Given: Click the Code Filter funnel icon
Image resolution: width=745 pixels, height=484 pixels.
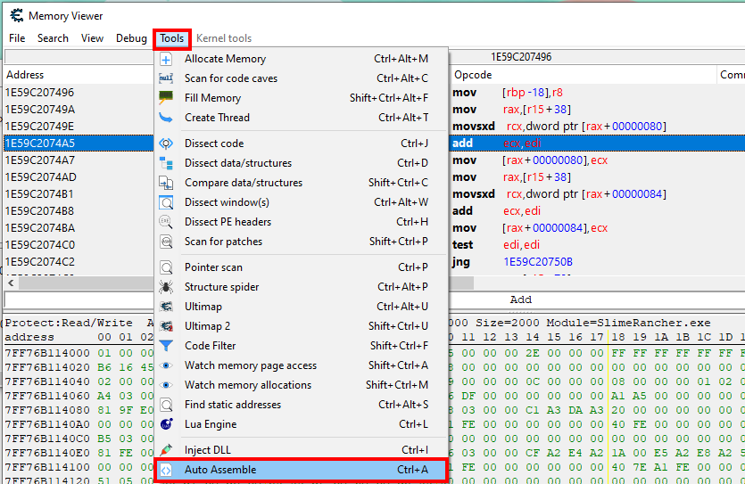Looking at the screenshot, I should coord(166,346).
